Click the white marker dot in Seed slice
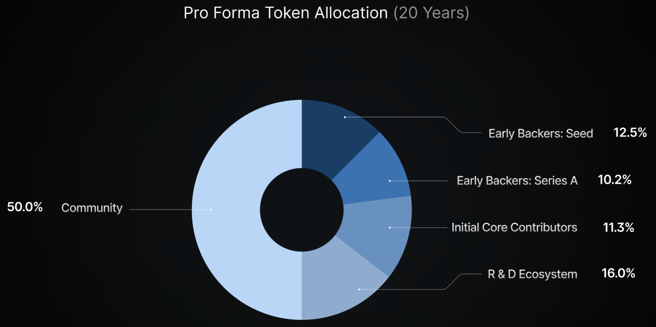This screenshot has height=327, width=656. pos(345,117)
